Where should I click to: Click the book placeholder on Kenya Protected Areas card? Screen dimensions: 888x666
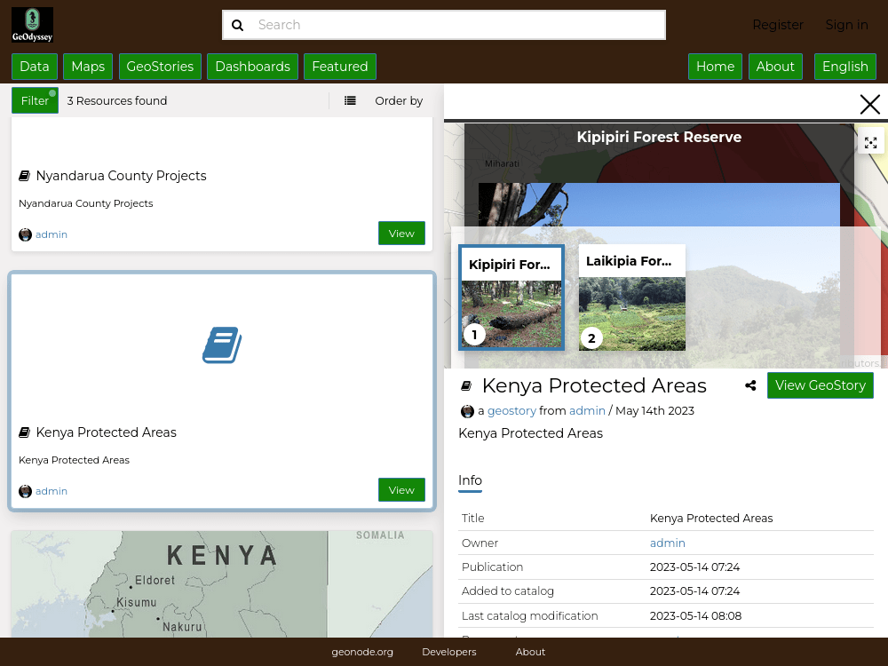click(221, 345)
